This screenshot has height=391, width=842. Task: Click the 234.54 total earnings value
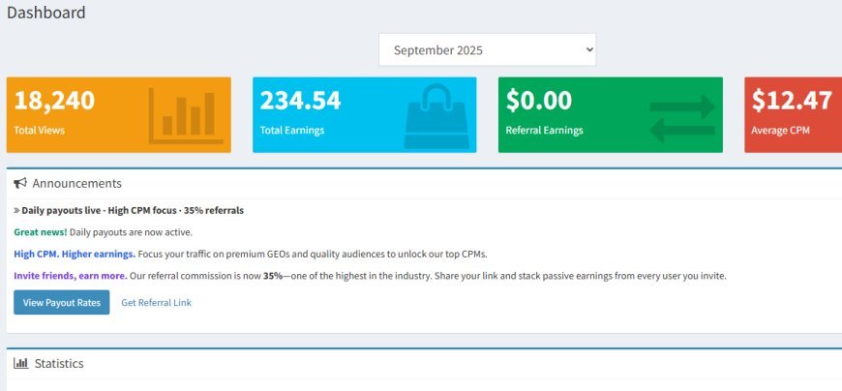pos(300,101)
